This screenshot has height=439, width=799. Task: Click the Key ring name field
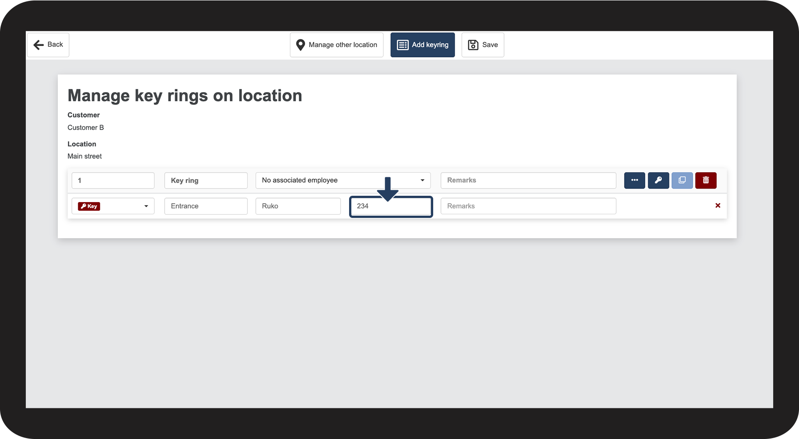206,180
